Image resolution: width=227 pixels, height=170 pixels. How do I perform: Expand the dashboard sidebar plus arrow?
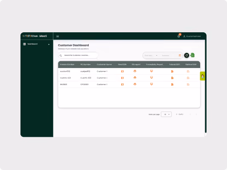(x=49, y=44)
